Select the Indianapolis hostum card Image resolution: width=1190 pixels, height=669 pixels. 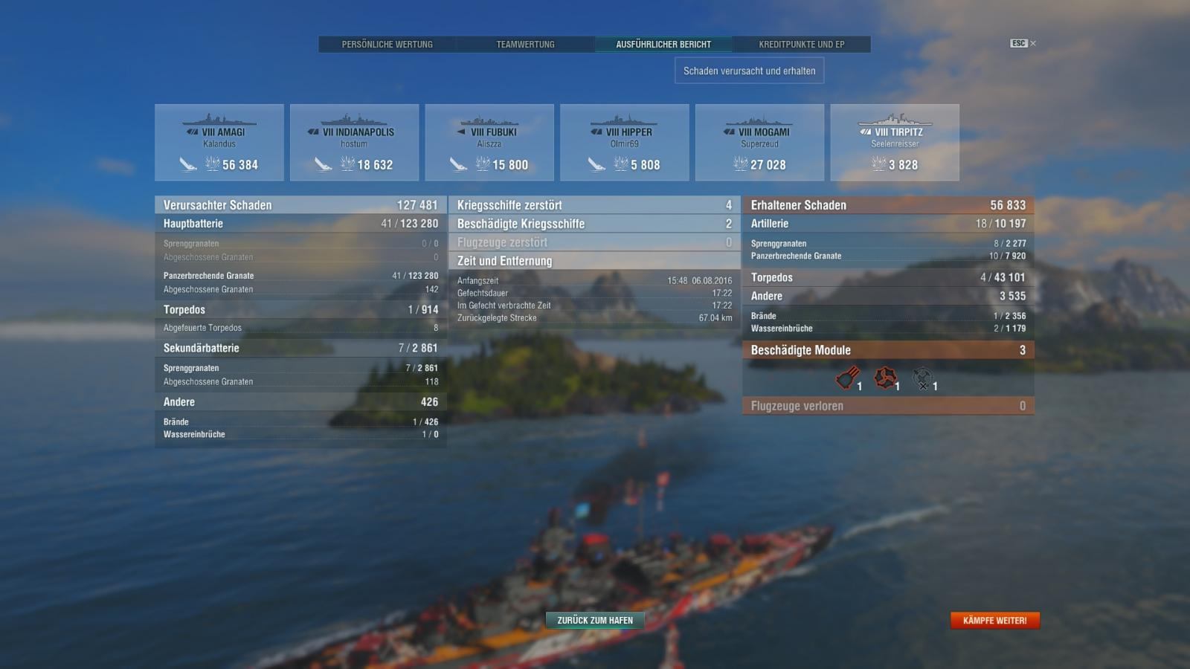tap(354, 143)
